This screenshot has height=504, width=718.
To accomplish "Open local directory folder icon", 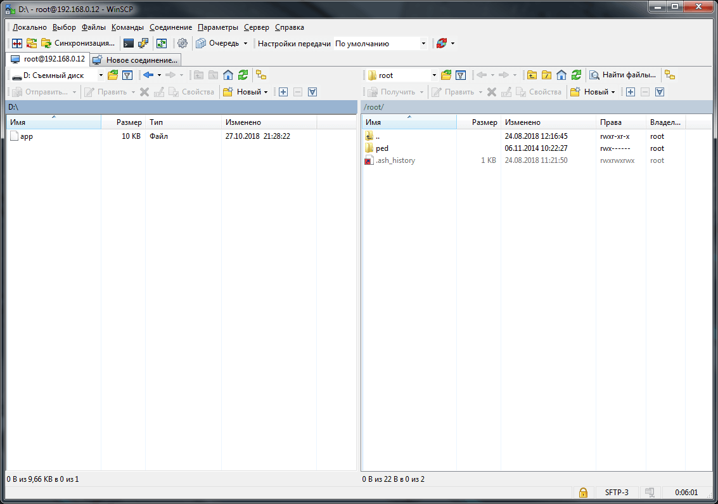I will [x=113, y=75].
